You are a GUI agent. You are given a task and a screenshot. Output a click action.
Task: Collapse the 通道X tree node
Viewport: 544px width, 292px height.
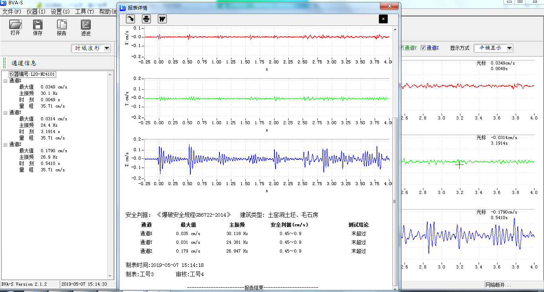pyautogui.click(x=6, y=81)
